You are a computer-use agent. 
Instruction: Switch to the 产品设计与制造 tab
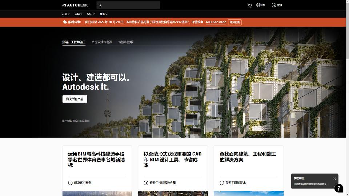click(102, 42)
